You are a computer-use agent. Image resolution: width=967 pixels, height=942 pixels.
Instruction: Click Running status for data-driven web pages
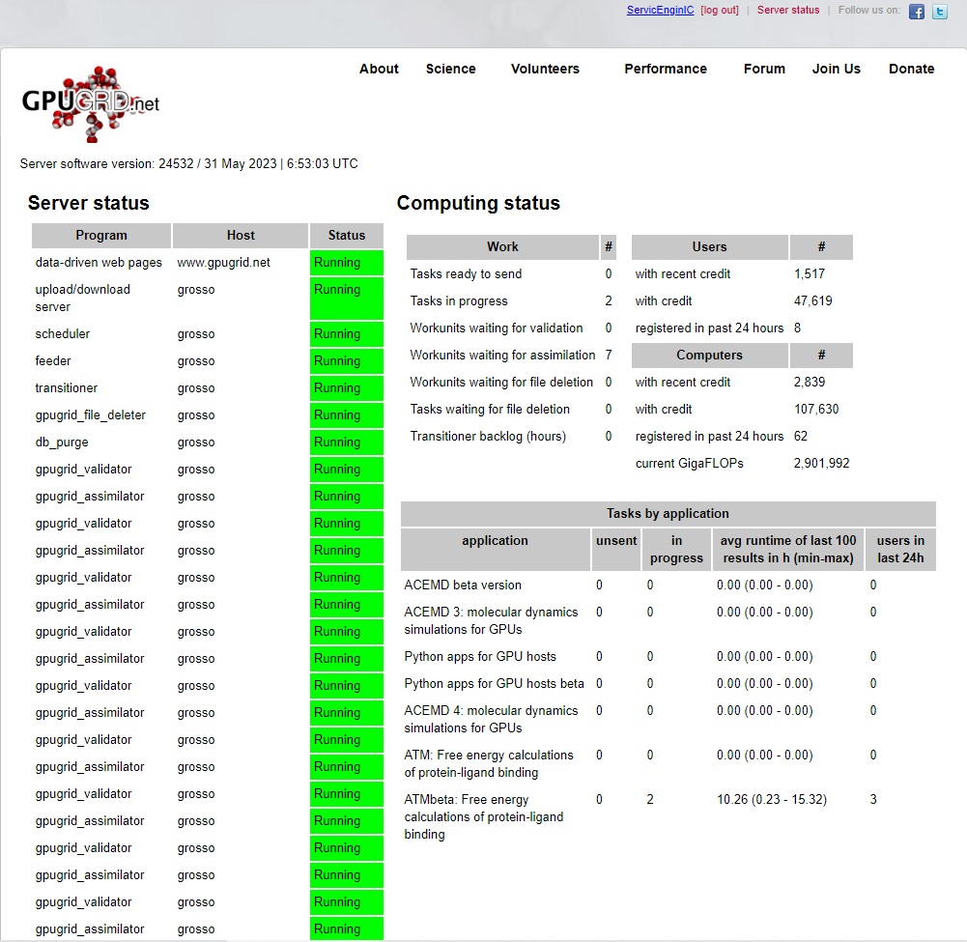tap(346, 263)
